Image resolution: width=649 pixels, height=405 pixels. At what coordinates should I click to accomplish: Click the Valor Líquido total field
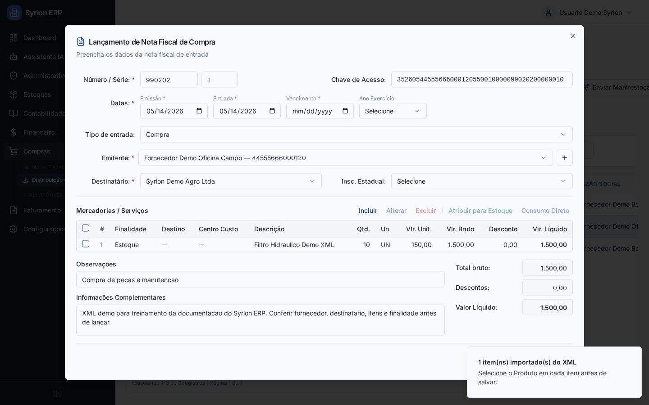pyautogui.click(x=548, y=307)
